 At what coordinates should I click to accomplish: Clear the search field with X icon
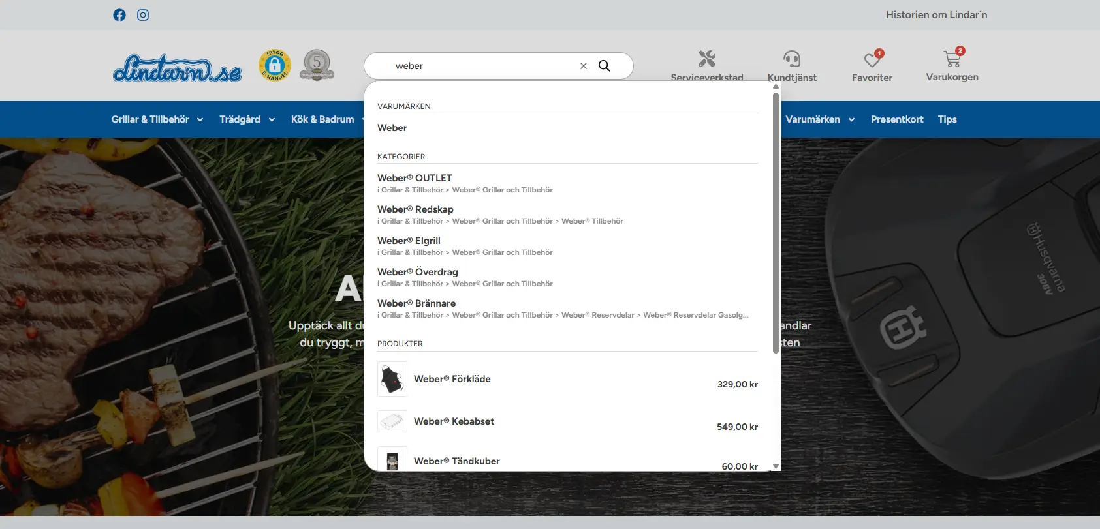584,66
